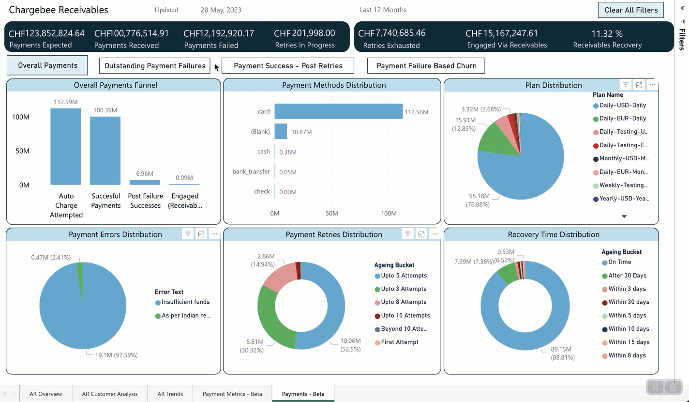This screenshot has height=402, width=689.
Task: Click the card bar in Payment Methods
Action: pos(339,111)
